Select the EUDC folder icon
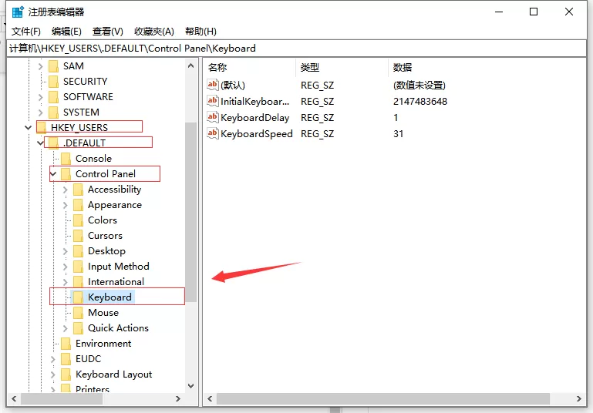This screenshot has width=593, height=413. click(66, 359)
